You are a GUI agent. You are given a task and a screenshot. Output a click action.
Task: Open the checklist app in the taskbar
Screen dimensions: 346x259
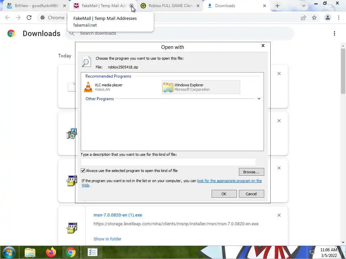point(92,252)
